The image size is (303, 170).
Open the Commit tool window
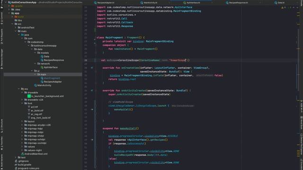2,18
